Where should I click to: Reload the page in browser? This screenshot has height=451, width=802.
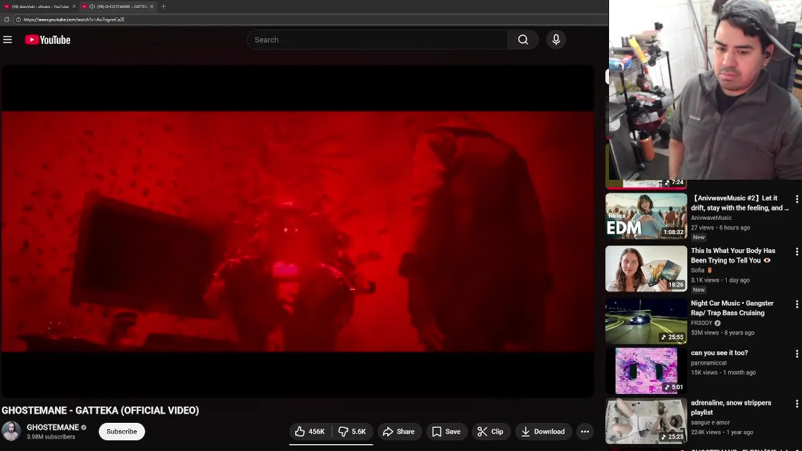coord(7,19)
